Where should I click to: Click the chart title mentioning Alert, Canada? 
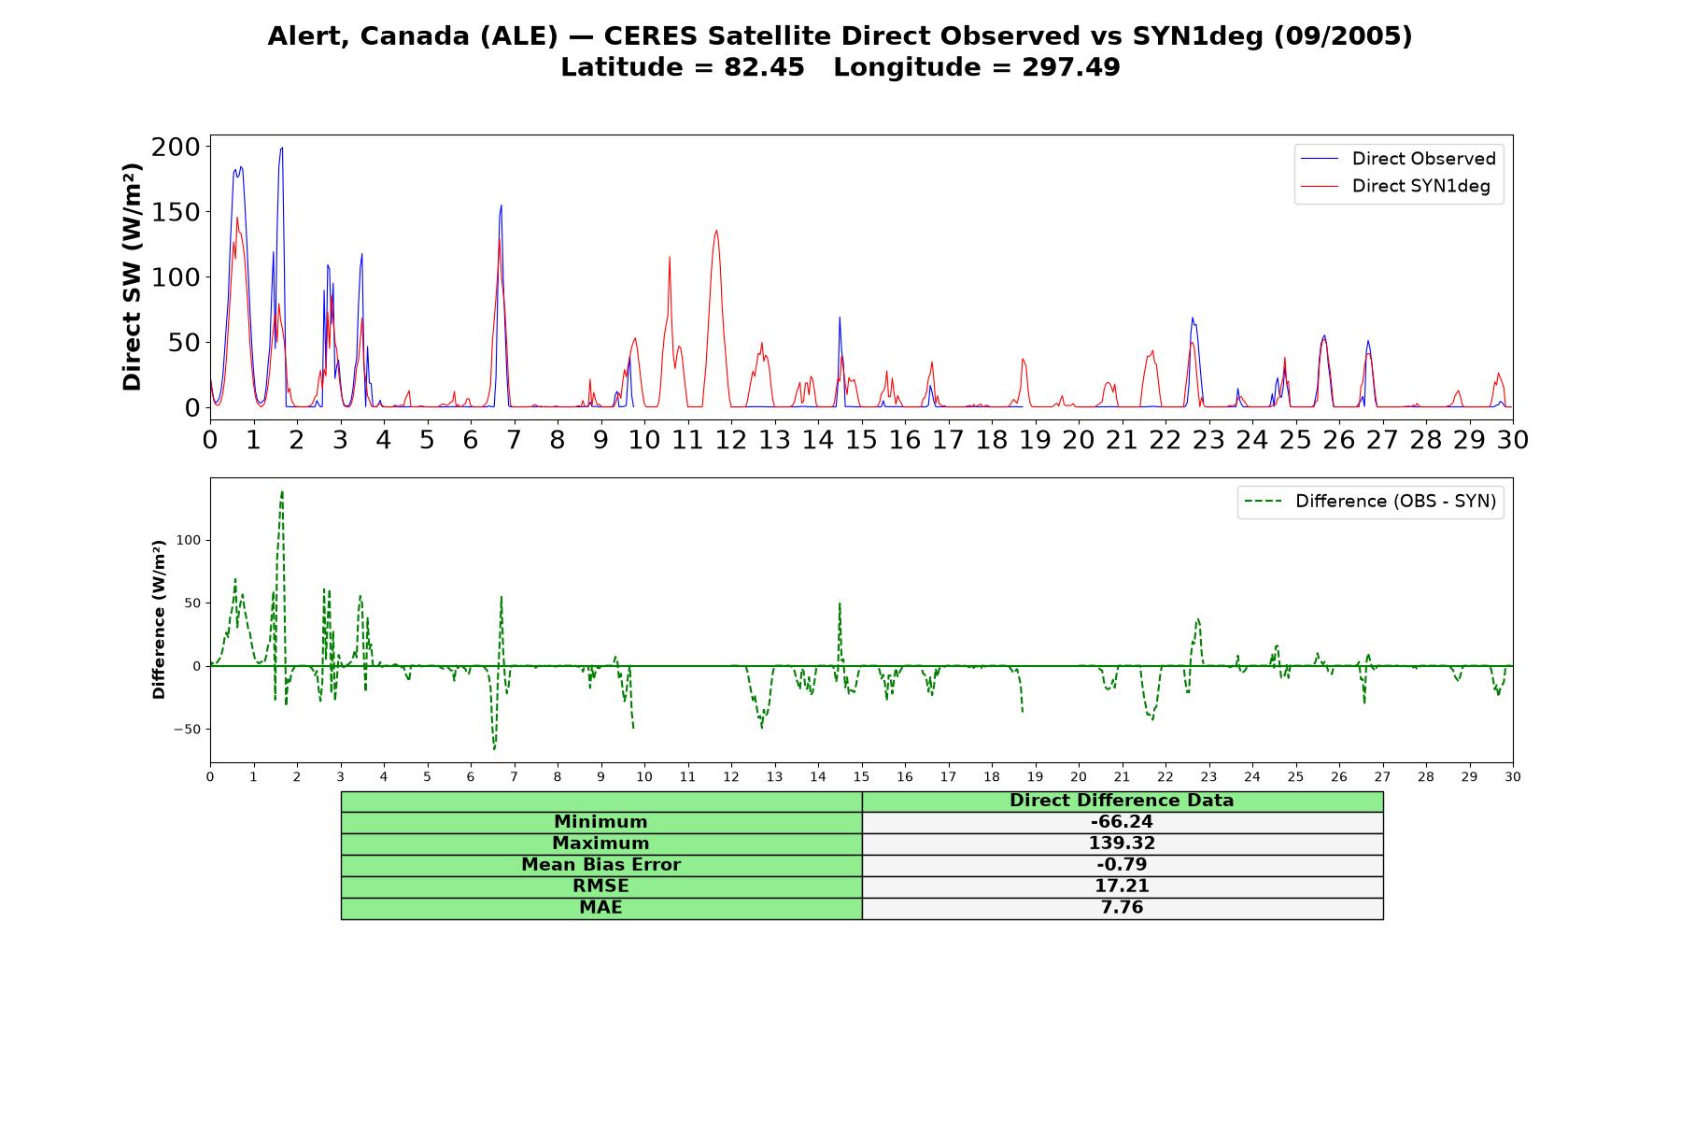click(x=840, y=35)
